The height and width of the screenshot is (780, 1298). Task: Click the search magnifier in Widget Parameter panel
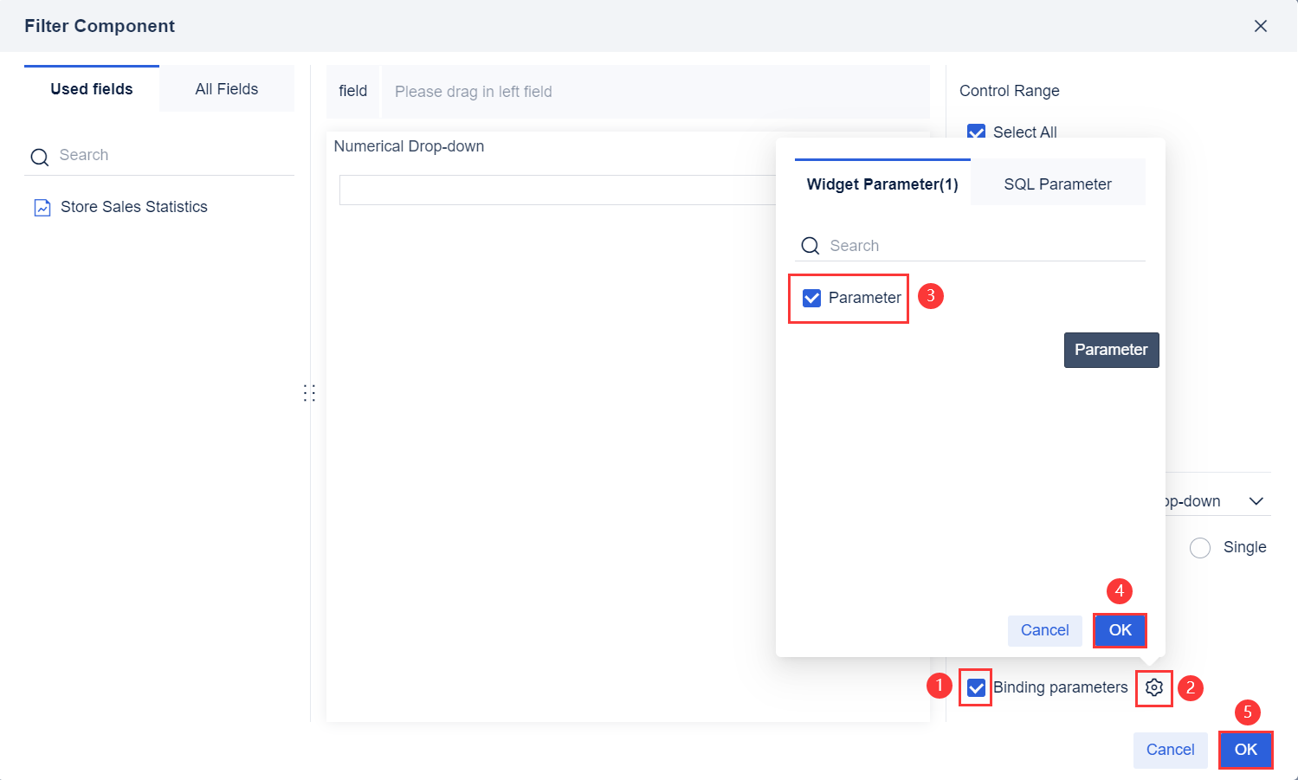pyautogui.click(x=810, y=246)
